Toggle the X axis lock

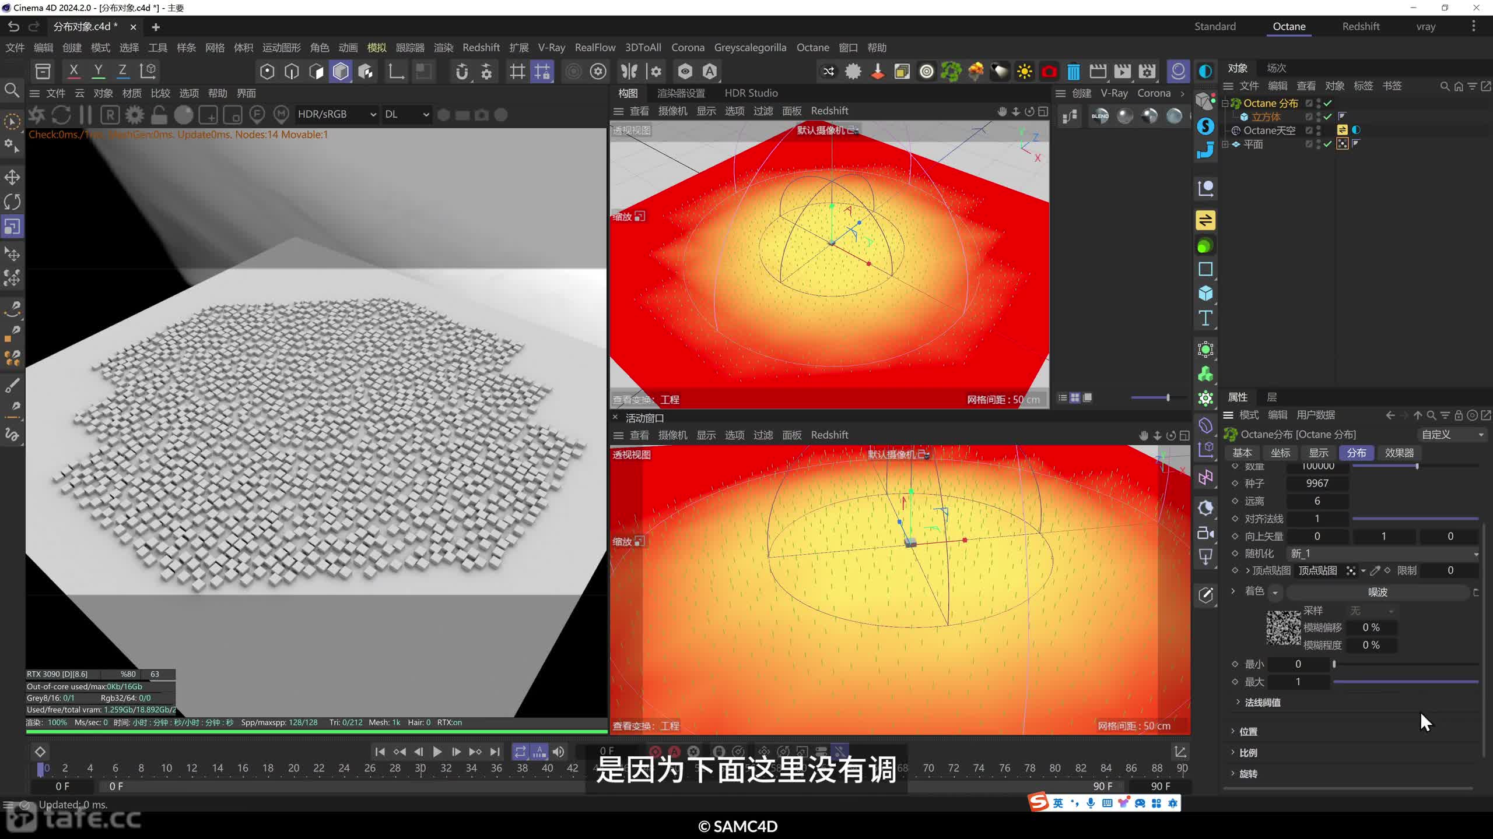point(73,71)
